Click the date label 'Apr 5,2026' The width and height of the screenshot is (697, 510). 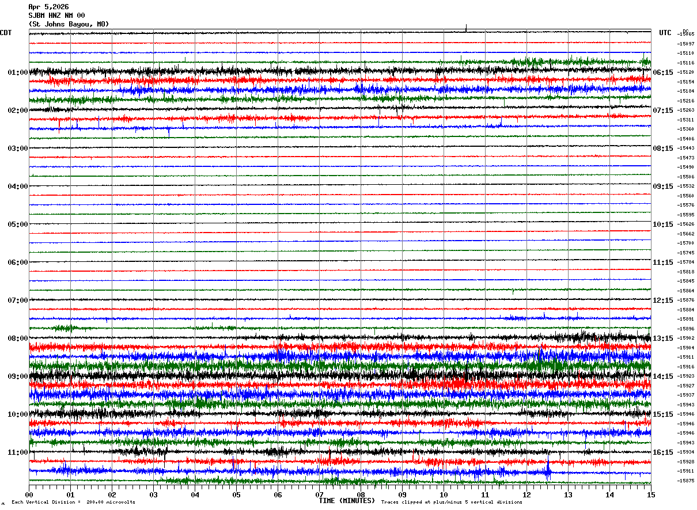pyautogui.click(x=48, y=7)
